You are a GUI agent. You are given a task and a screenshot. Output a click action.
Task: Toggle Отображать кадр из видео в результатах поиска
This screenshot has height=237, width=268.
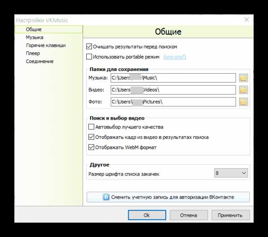click(91, 137)
